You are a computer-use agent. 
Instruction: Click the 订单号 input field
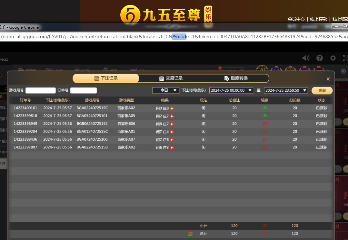[x=83, y=90]
